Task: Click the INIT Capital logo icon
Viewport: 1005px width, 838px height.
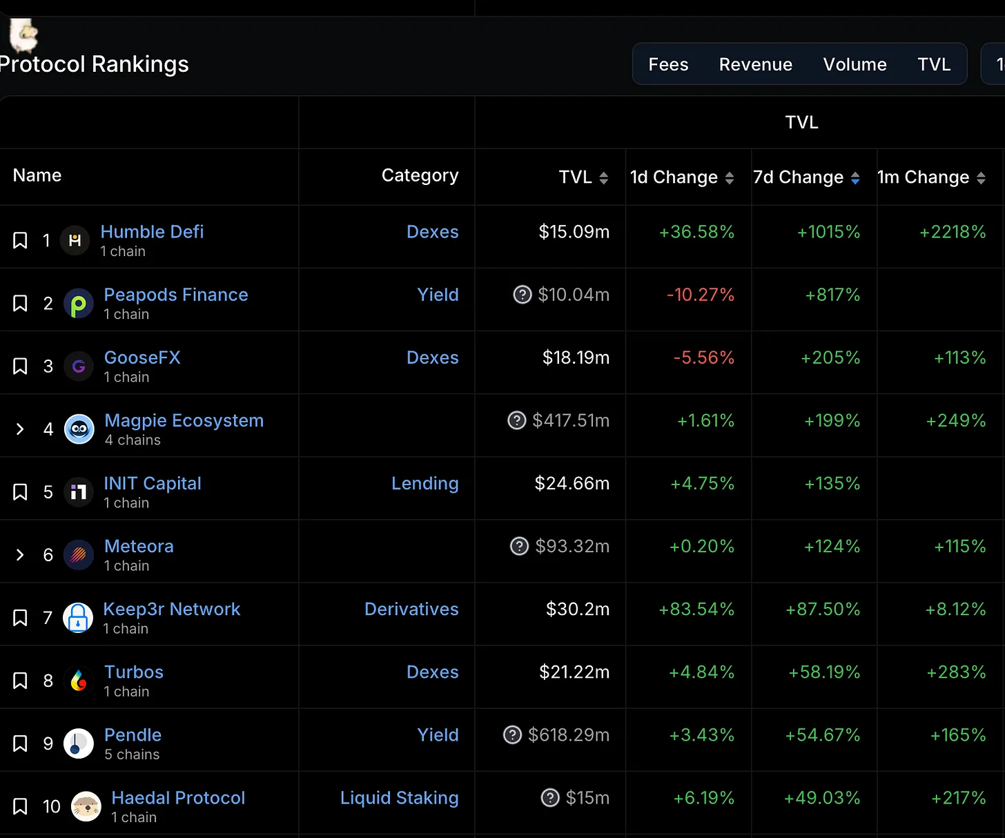Action: tap(79, 492)
